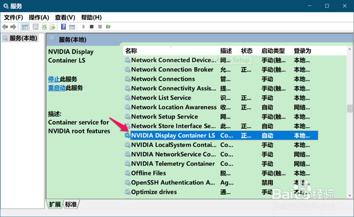The width and height of the screenshot is (354, 217).
Task: Open Help using the question mark icon
Action: [64, 27]
